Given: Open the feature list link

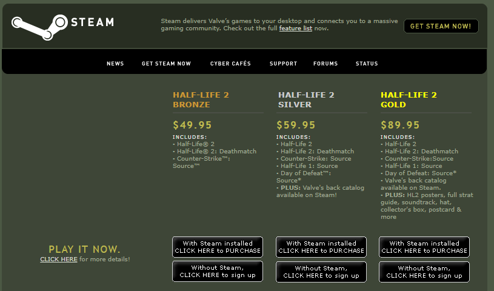Looking at the screenshot, I should click(296, 28).
